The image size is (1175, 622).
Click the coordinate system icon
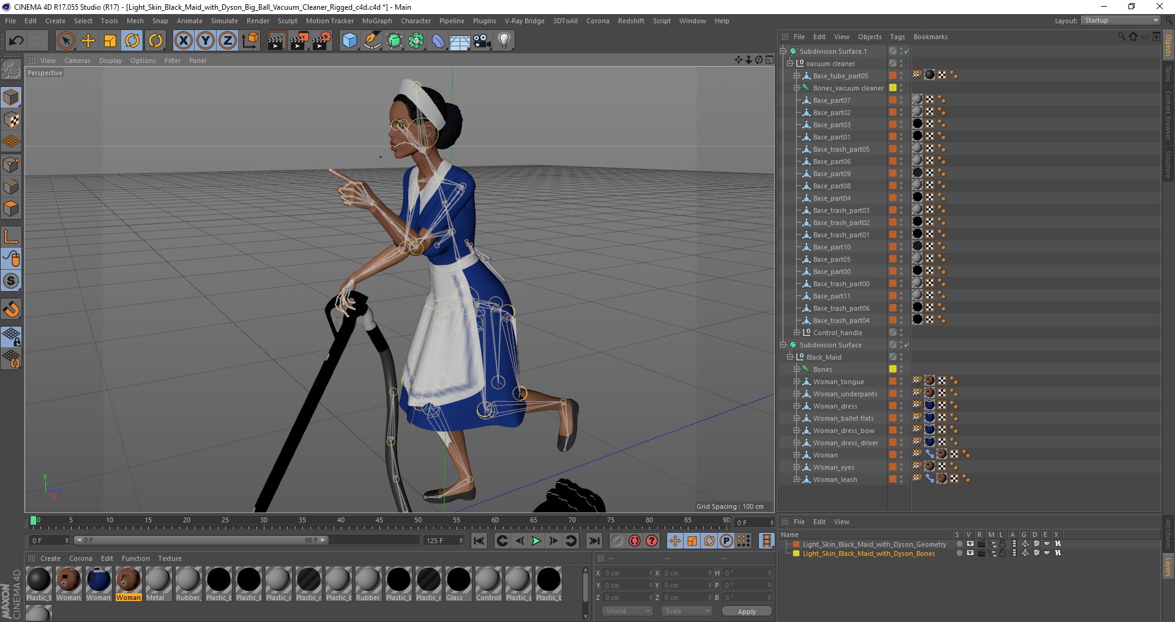pos(250,41)
